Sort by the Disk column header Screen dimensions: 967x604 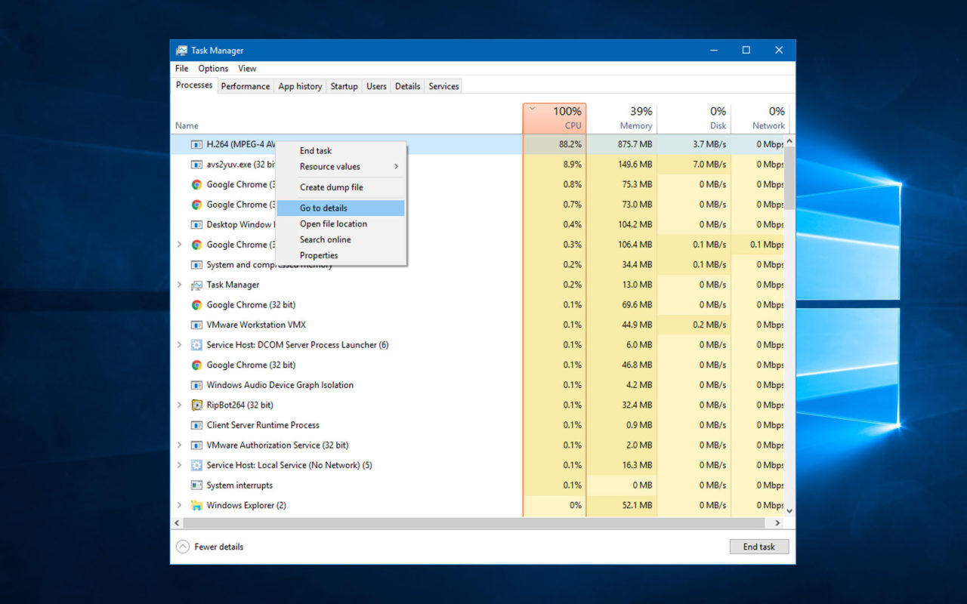click(694, 118)
